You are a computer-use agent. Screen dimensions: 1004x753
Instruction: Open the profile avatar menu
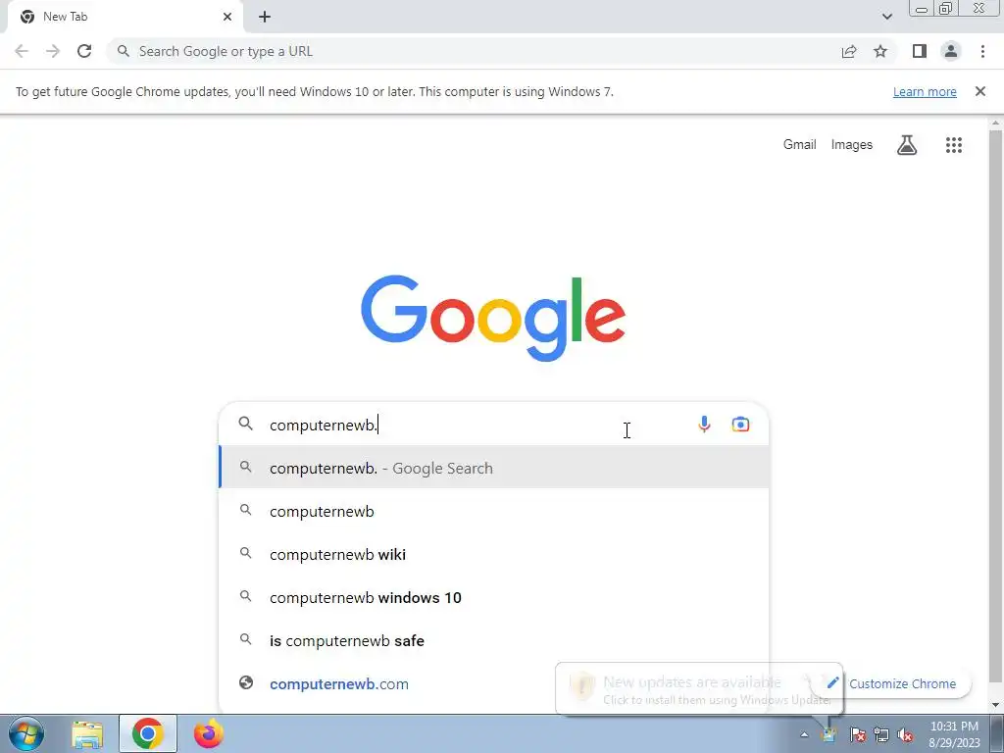[x=951, y=51]
